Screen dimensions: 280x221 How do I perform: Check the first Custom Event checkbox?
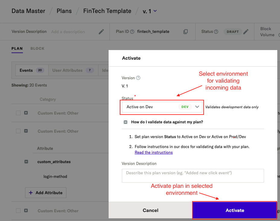(18, 113)
